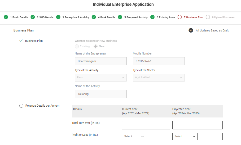This screenshot has height=145, width=241.
Task: Click the green check icon for Proposed Activity
Action: click(120, 17)
